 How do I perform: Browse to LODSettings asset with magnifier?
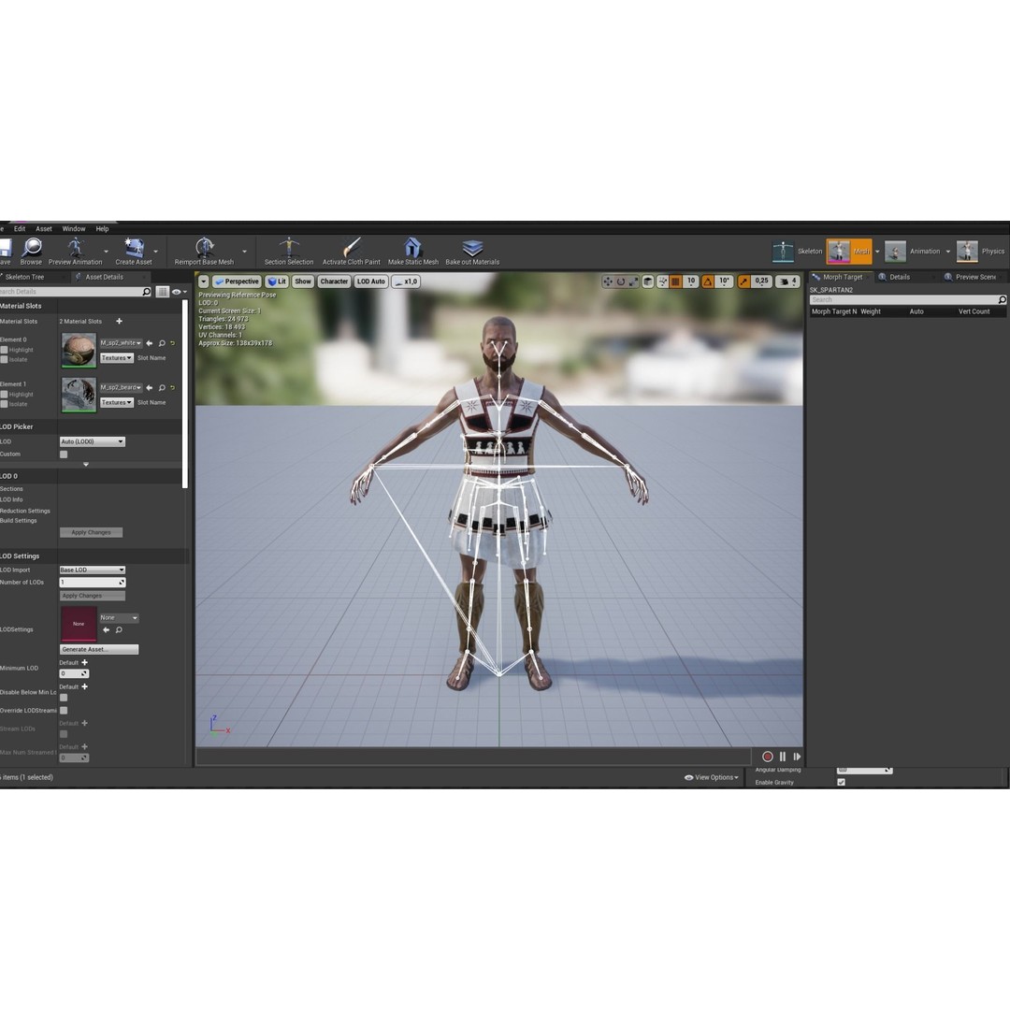click(119, 630)
